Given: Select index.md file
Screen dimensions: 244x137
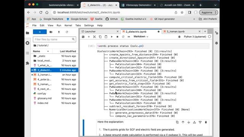Looking at the screenshot, I should point(55,103).
